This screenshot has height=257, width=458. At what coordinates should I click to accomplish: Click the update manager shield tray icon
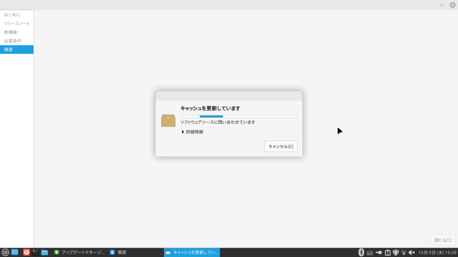pyautogui.click(x=395, y=253)
